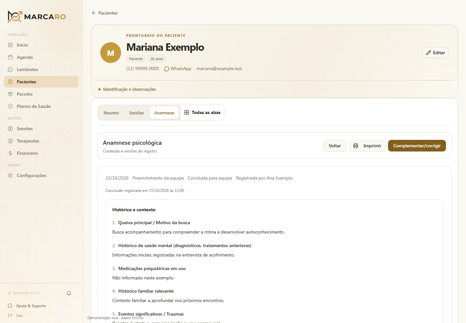Screen dimensions: 466x323
Task: Click the Agenda calendar icon
Action: point(10,57)
